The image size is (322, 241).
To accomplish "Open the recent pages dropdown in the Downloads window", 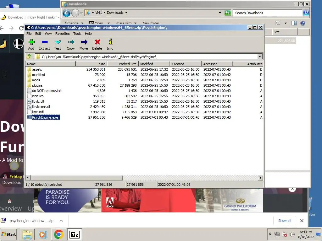I will 81,13.
